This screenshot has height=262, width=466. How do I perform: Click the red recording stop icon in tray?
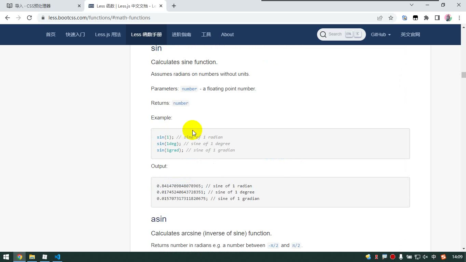pyautogui.click(x=393, y=257)
